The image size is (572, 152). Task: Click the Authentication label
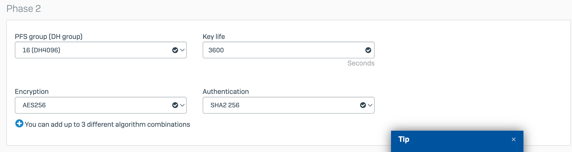tap(226, 92)
